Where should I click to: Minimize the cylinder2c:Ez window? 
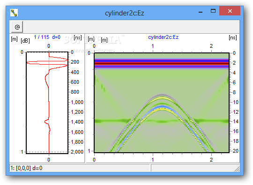[201, 12]
